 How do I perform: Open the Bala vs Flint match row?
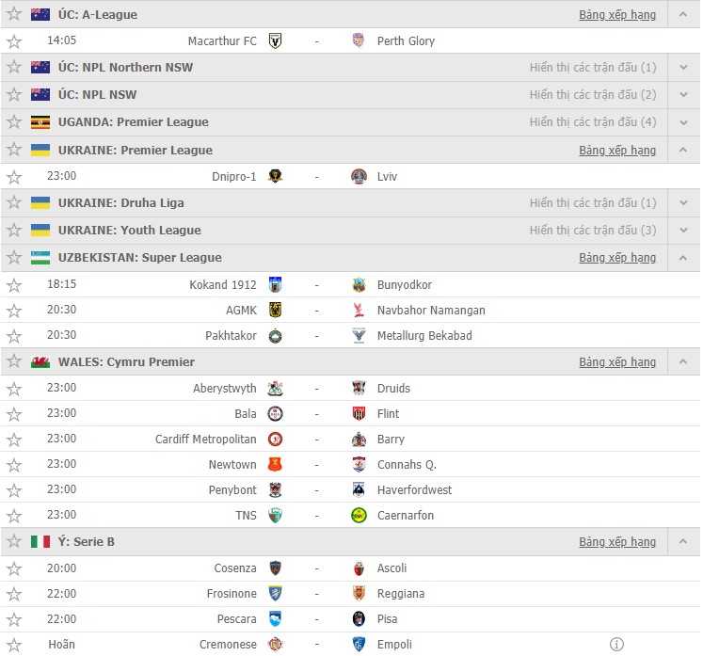(x=351, y=413)
